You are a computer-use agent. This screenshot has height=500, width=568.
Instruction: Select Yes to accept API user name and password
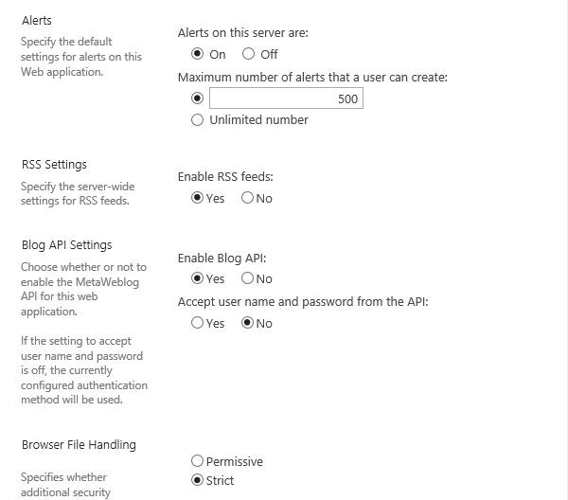tap(197, 323)
